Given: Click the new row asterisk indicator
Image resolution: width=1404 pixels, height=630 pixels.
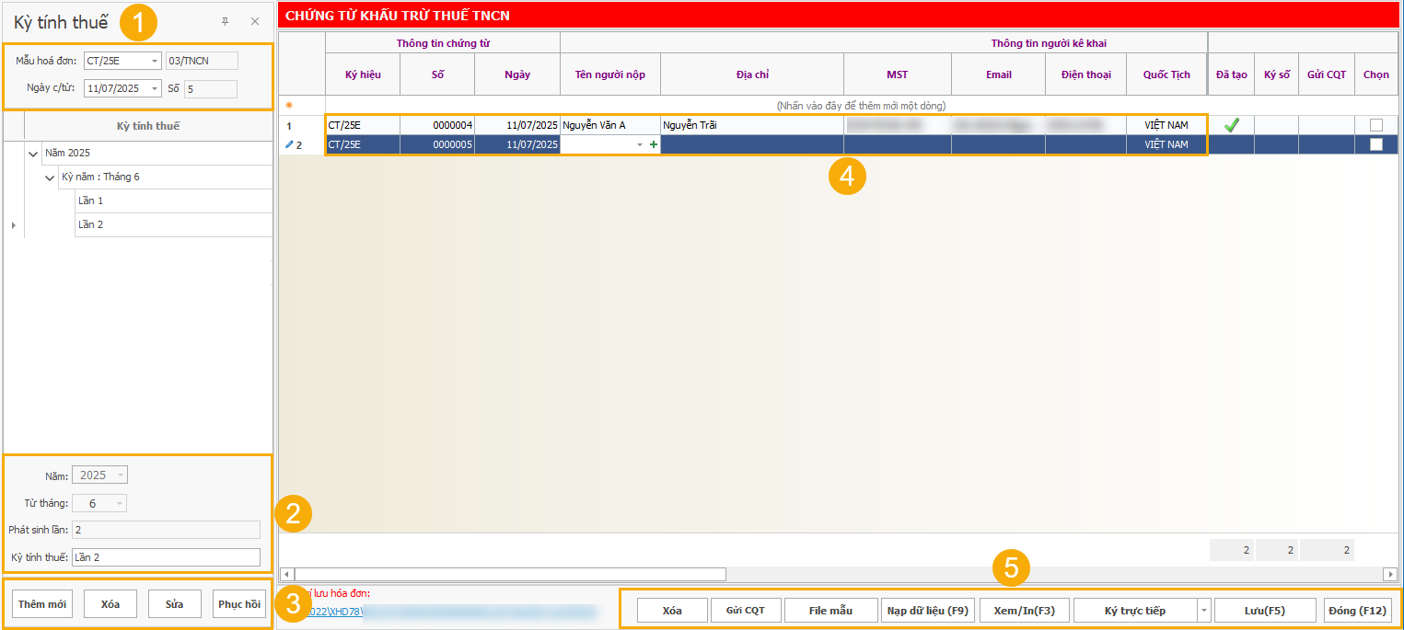Looking at the screenshot, I should click(x=289, y=106).
